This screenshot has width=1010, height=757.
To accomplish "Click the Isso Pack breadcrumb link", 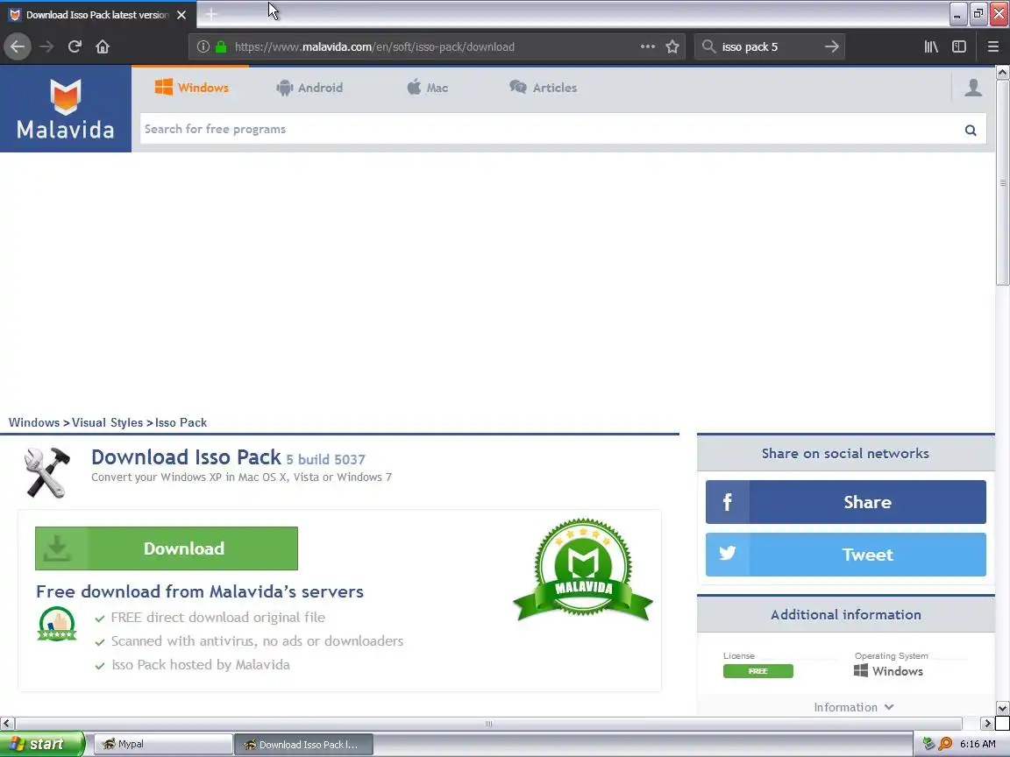I will click(x=181, y=423).
